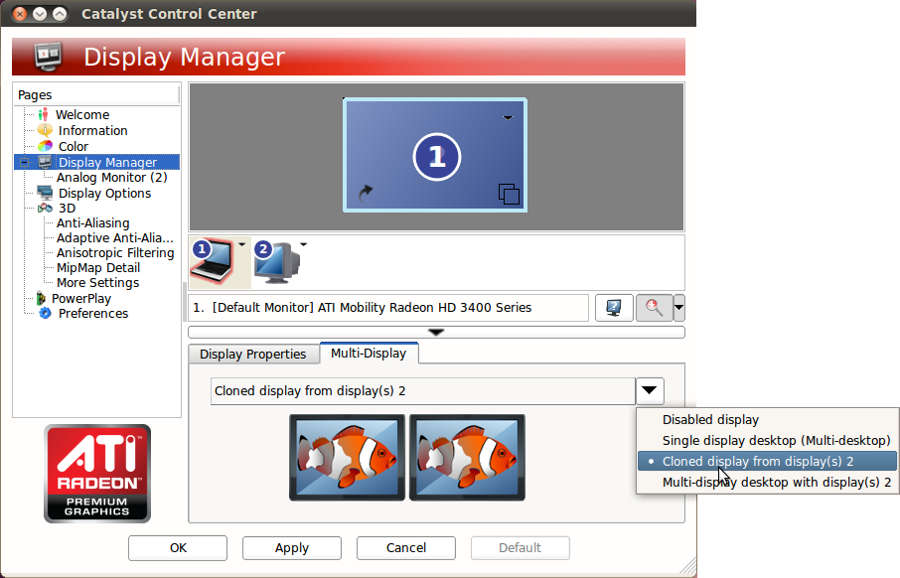900x578 pixels.
Task: Click the Default Monitor ATI Mobility Radeon field
Action: coord(388,308)
